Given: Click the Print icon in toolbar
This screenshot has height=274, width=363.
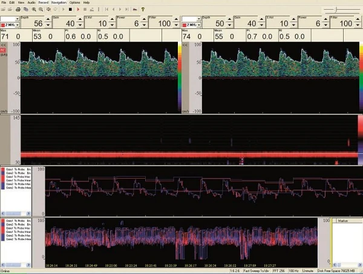Looking at the screenshot, I should point(17,10).
